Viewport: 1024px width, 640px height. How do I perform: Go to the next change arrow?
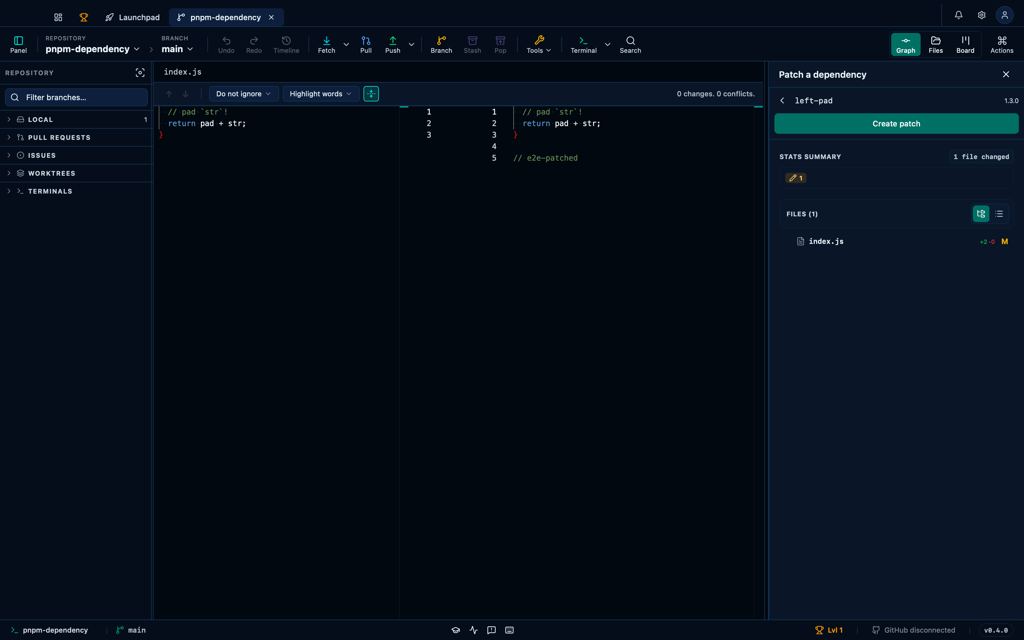pos(185,94)
